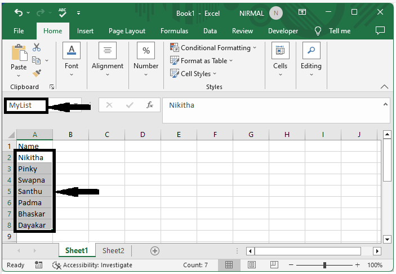
Task: Click the macro recording status bar icon
Action: point(39,265)
